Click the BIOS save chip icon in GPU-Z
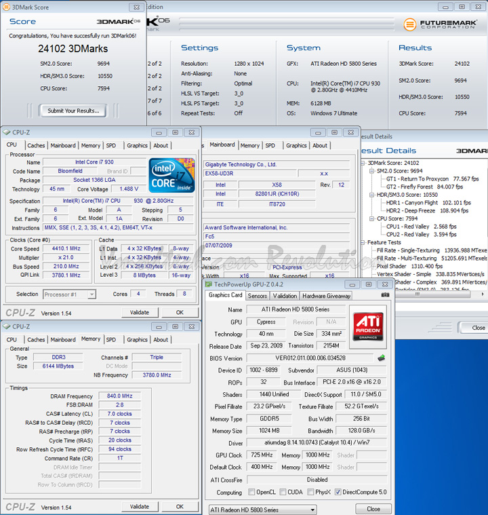The image size is (488, 515). [381, 358]
